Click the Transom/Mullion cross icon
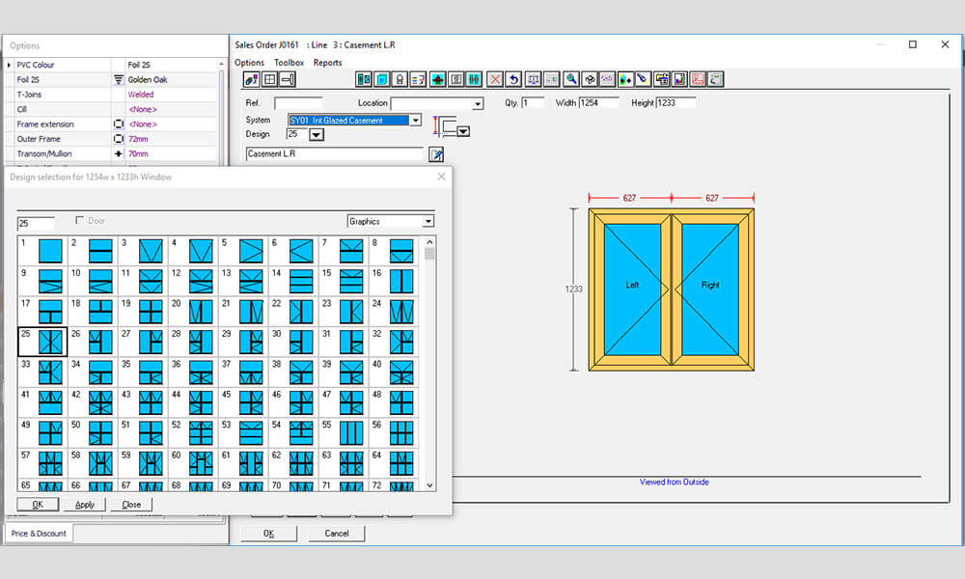 pyautogui.click(x=118, y=152)
